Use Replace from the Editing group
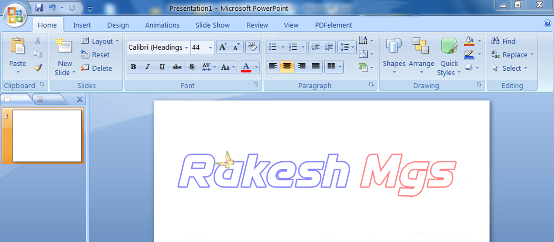This screenshot has width=554, height=242. (514, 55)
